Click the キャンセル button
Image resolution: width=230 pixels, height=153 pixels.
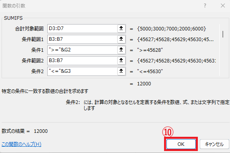[x=214, y=144]
